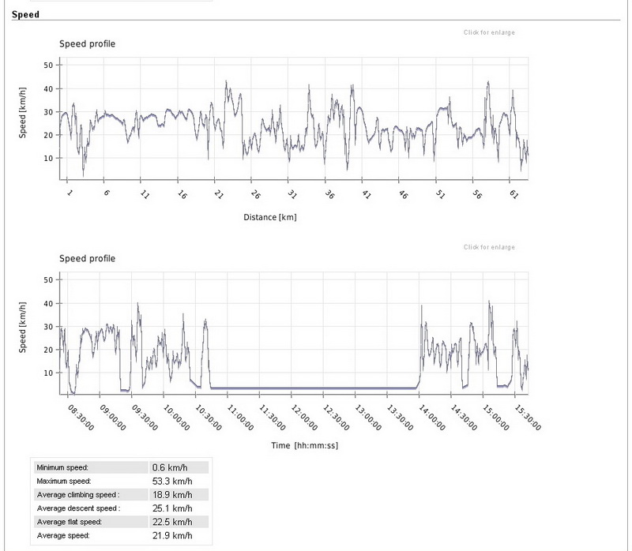Click the 31 km tick on the distance axis
632x551 pixels.
tap(292, 193)
